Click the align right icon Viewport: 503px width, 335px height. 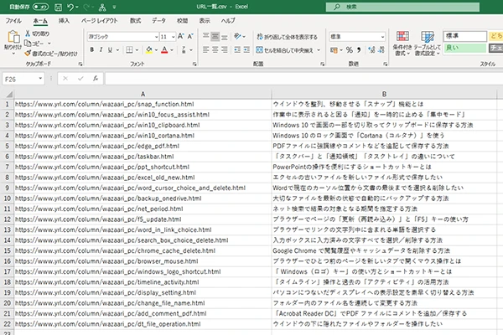click(x=225, y=50)
